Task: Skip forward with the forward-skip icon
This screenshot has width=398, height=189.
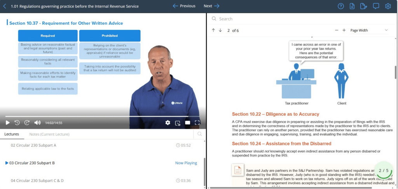Action: click(x=27, y=123)
